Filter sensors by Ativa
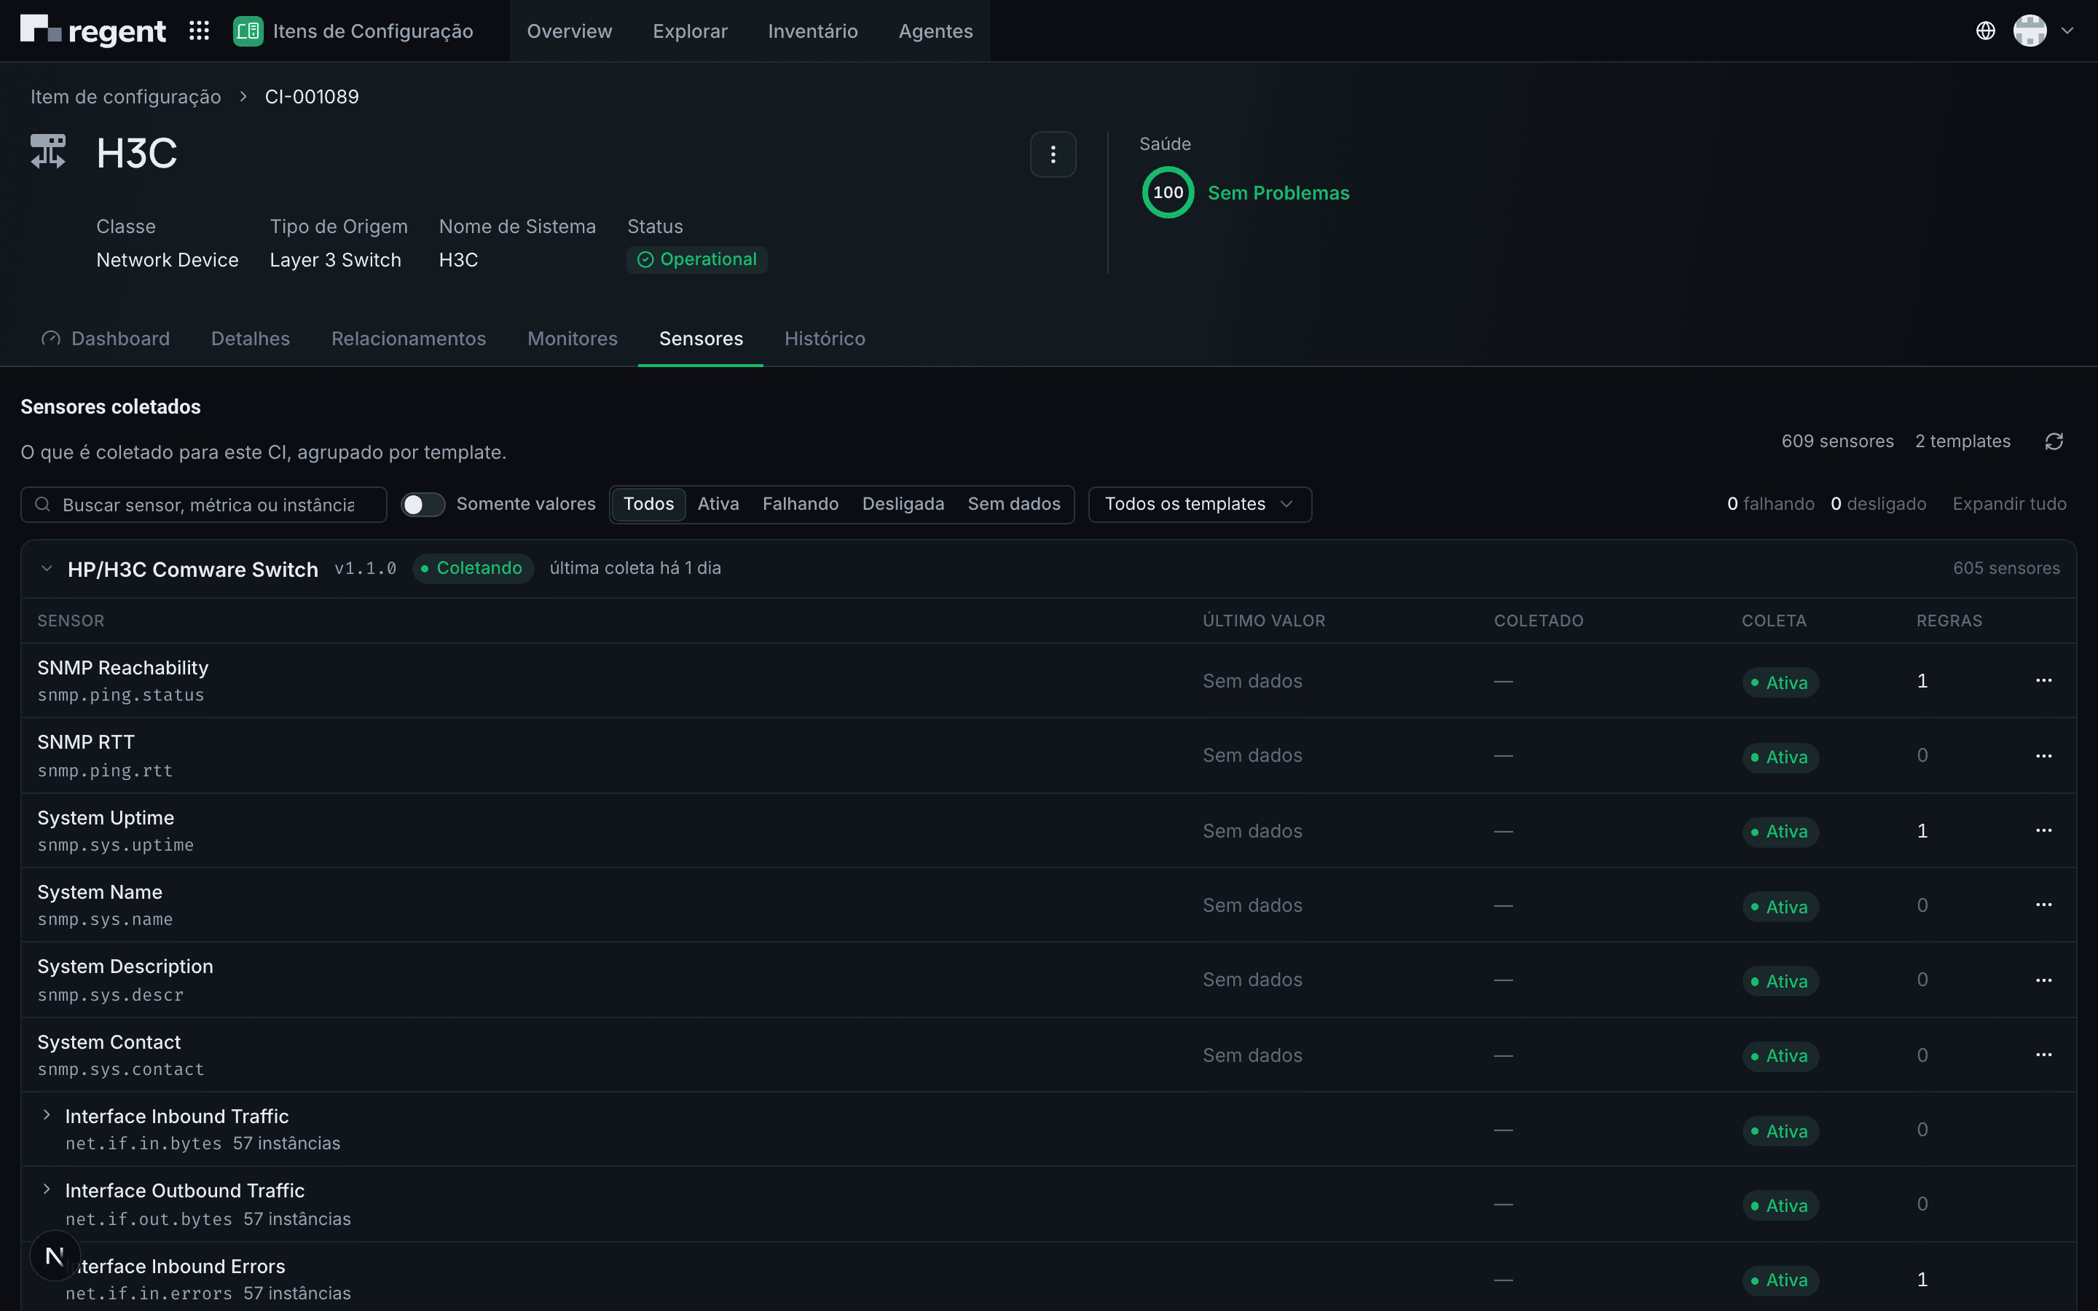The image size is (2098, 1311). [718, 505]
